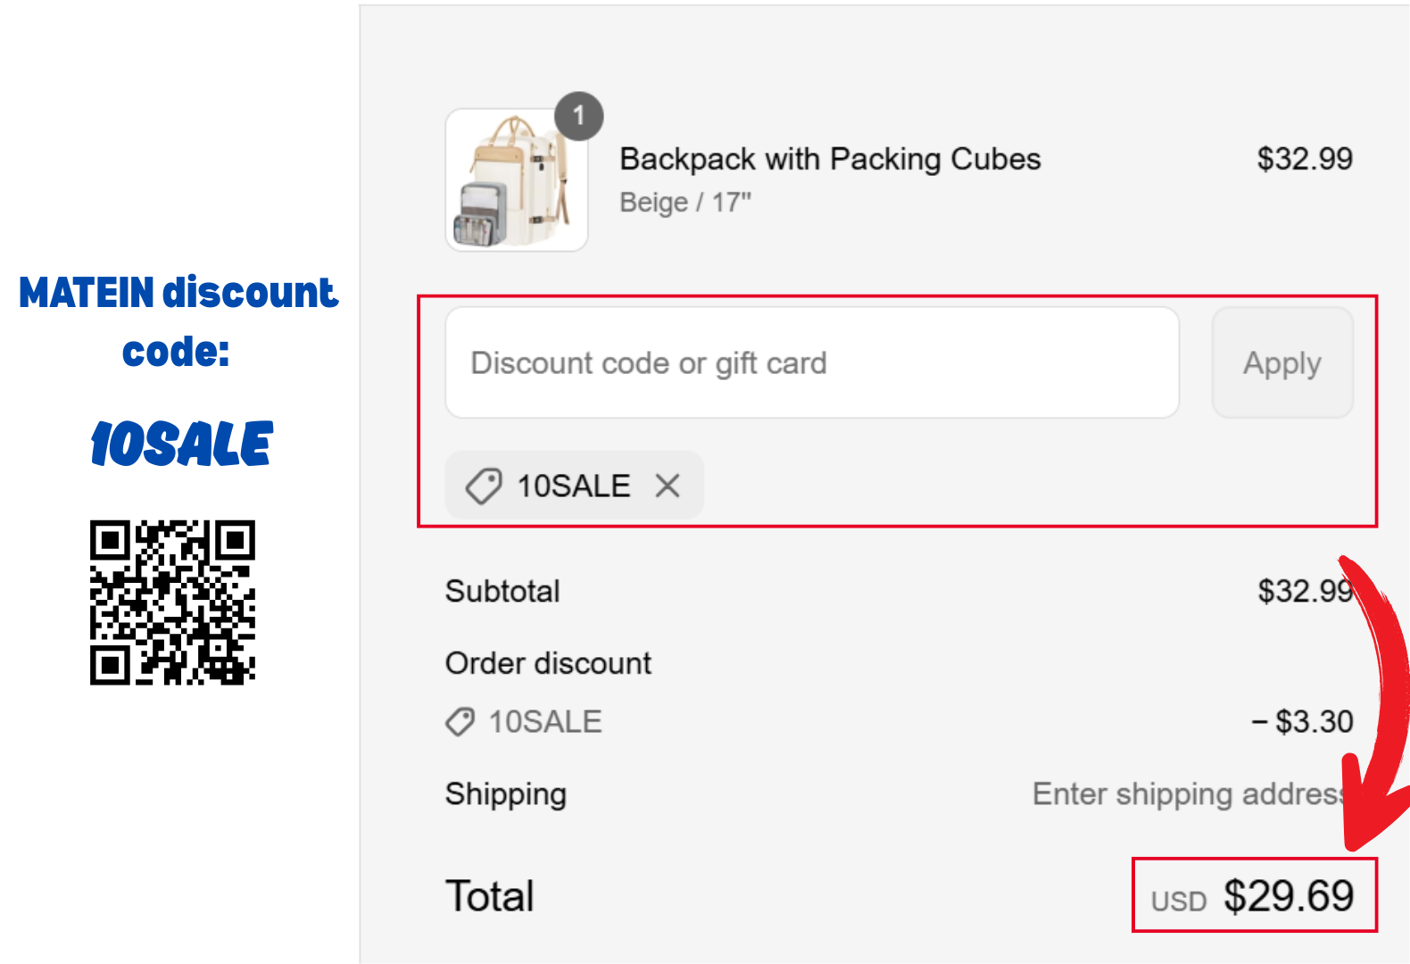
Task: Click the blue 10SALE promo code graphic
Action: 181,444
